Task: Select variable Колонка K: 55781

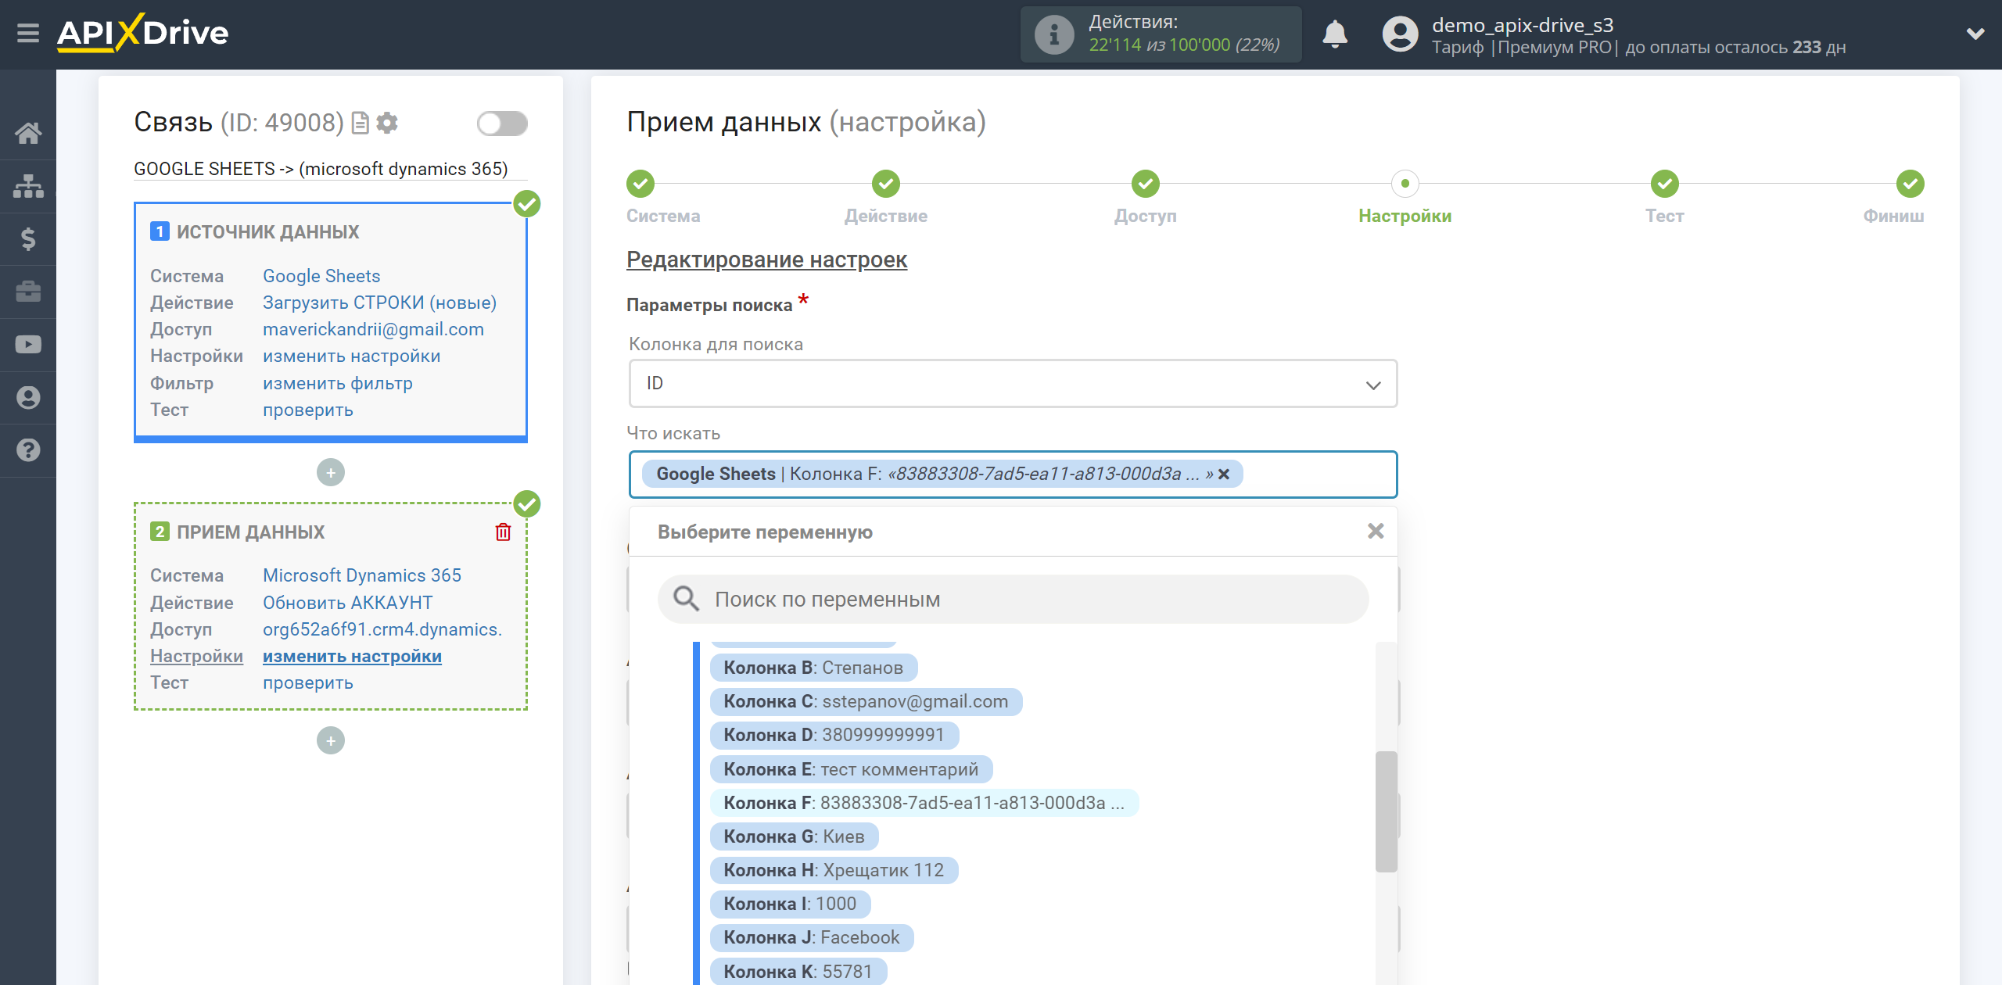Action: coord(798,971)
